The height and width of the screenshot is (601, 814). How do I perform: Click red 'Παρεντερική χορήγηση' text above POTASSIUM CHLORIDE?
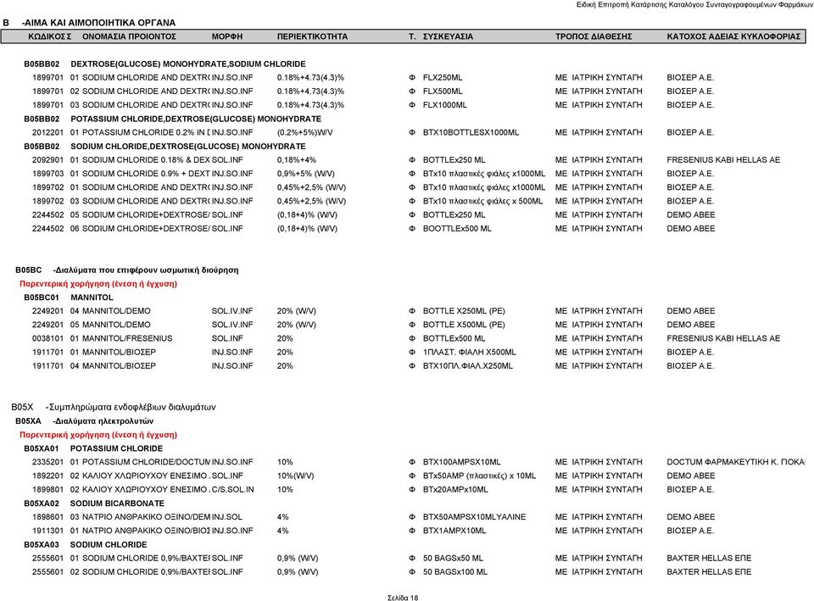(x=98, y=435)
